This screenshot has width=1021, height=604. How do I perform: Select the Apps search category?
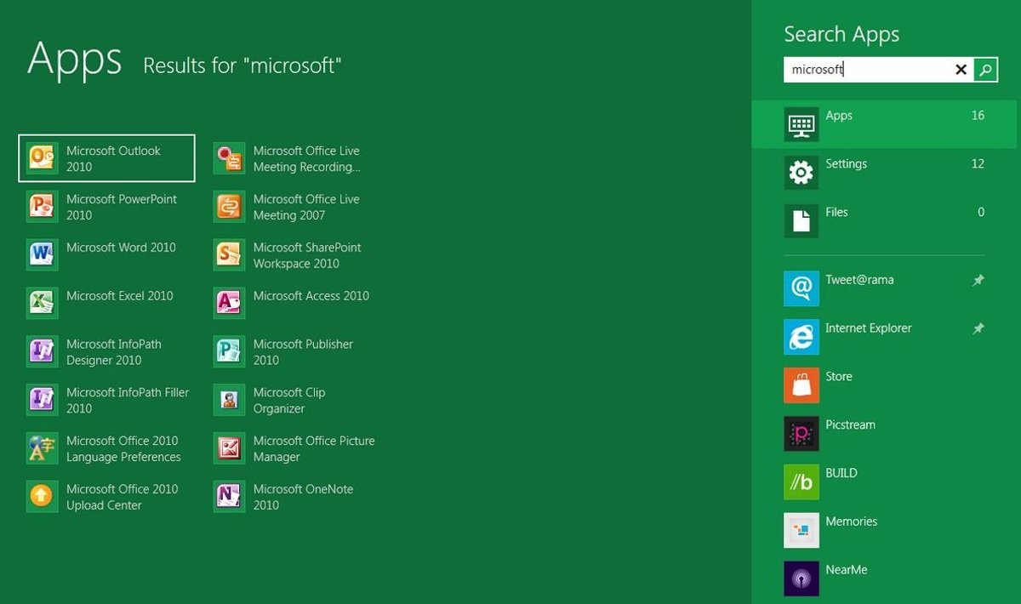tap(885, 124)
